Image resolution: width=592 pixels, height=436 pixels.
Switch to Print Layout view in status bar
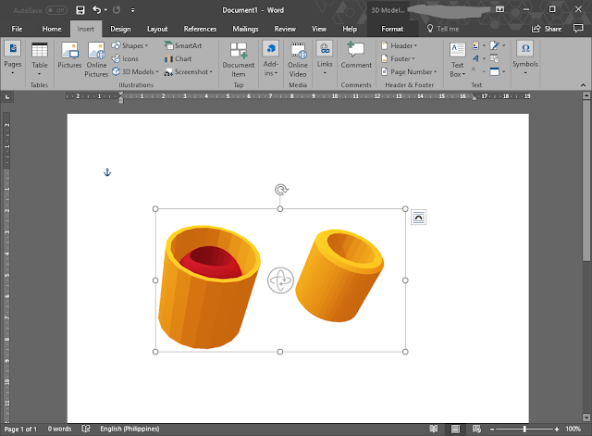click(454, 429)
